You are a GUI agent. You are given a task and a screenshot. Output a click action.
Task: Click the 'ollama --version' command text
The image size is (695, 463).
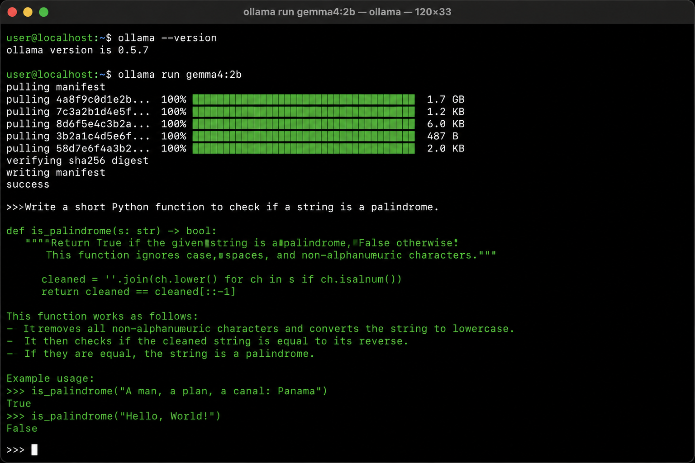[x=167, y=38]
